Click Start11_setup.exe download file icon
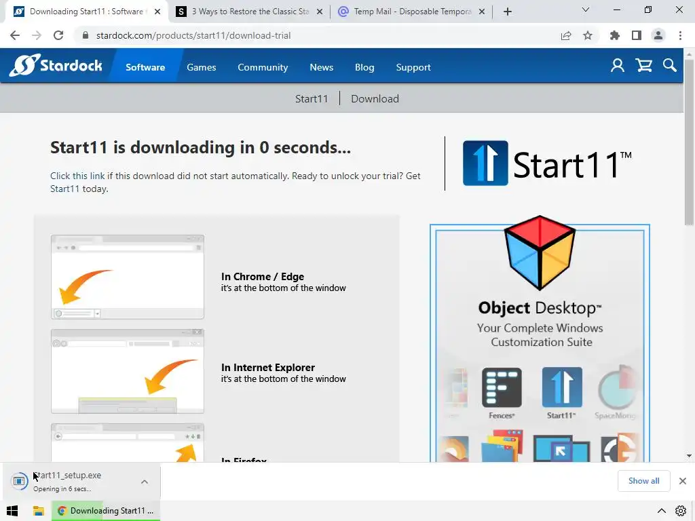 [x=20, y=481]
